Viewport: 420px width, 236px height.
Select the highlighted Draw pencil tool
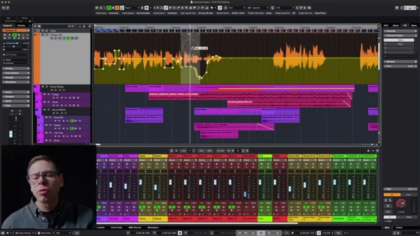pyautogui.click(x=166, y=8)
